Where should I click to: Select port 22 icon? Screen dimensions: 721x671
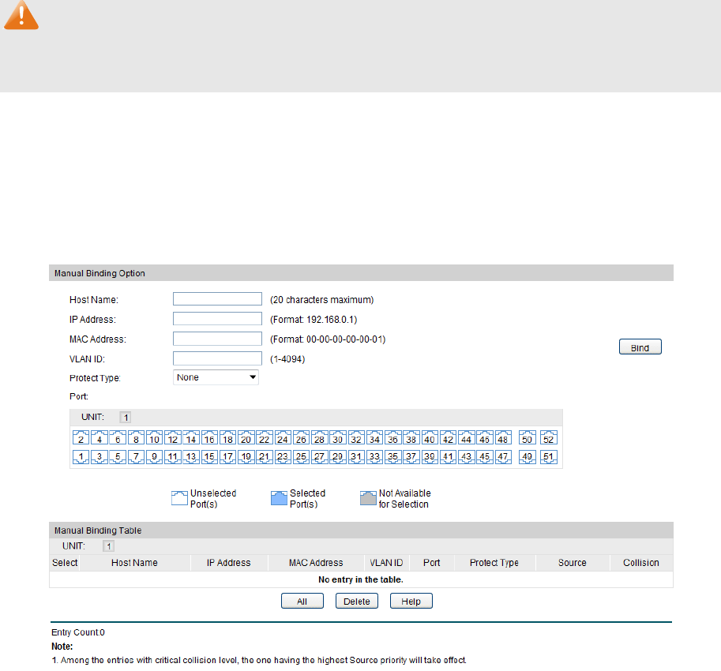pos(265,438)
